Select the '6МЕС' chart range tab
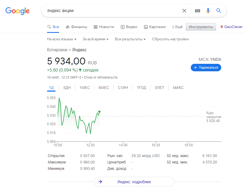Viewport: 245px width, 188px height. pos(104,88)
